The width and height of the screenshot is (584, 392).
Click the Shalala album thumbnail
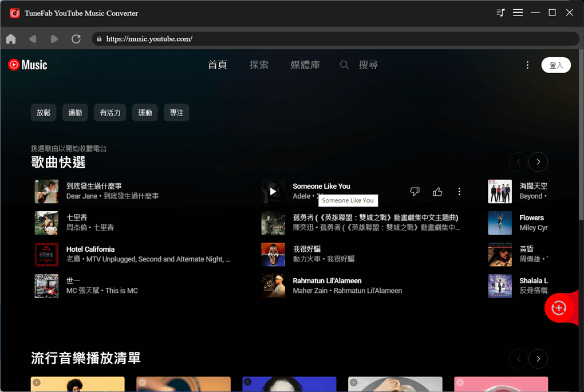(500, 286)
